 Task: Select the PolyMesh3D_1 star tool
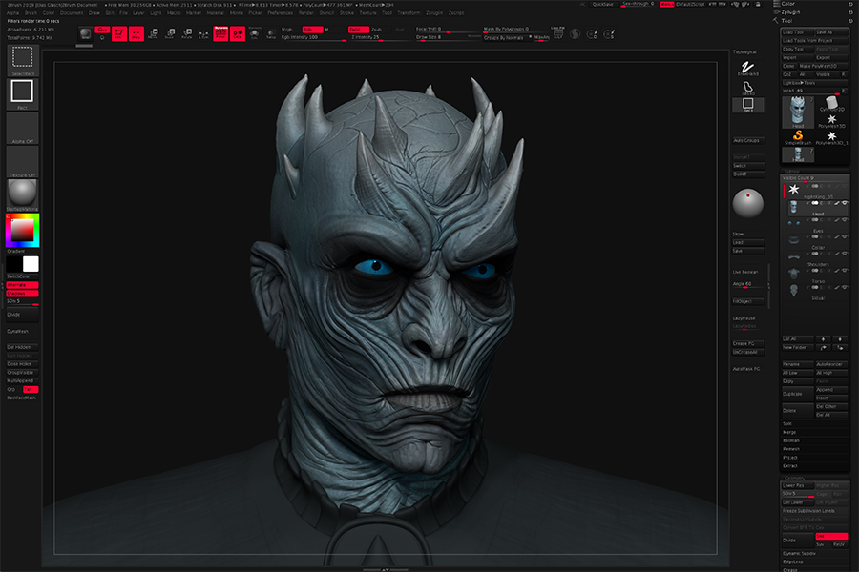click(x=831, y=137)
